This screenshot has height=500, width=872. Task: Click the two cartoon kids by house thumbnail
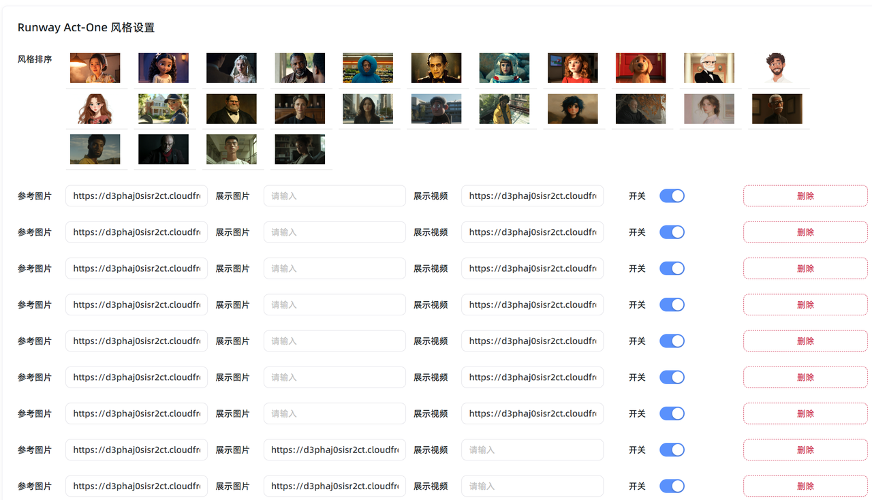tap(163, 109)
